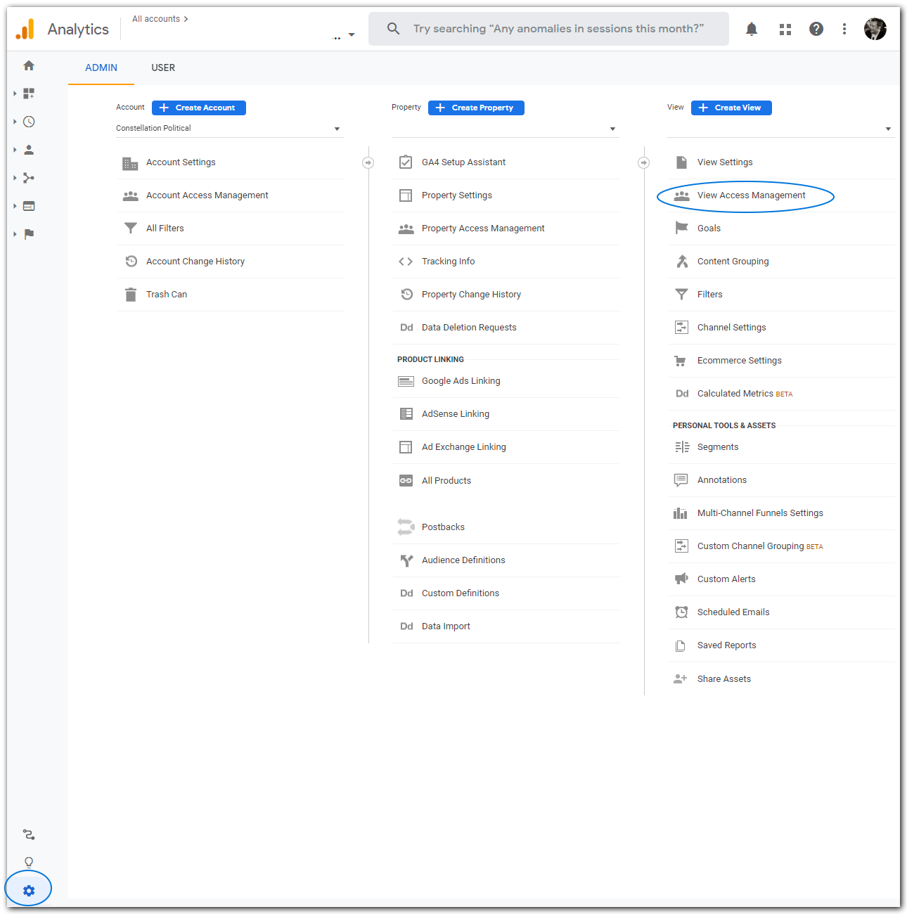Click the Scheduled Emails alarm clock icon
907x914 pixels.
click(x=681, y=612)
